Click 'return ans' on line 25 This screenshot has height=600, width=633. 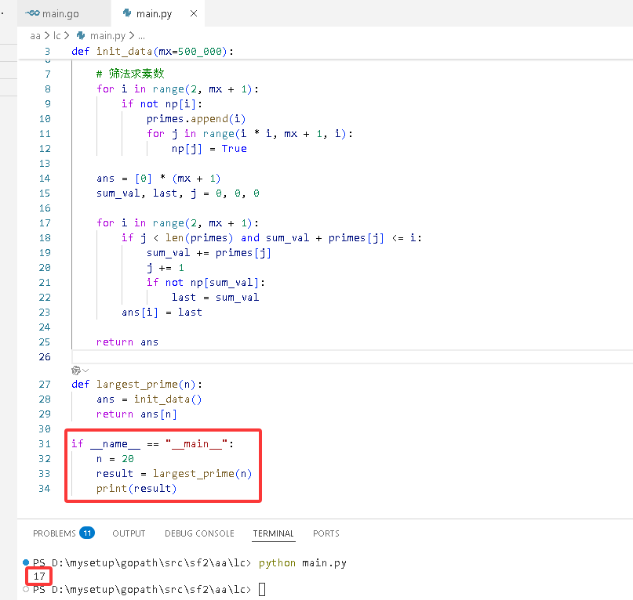click(x=127, y=342)
